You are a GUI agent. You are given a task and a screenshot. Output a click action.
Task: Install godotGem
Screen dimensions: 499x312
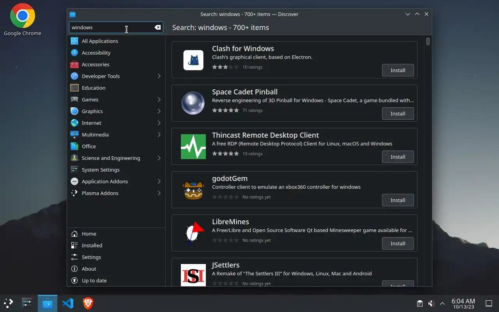[x=398, y=200]
